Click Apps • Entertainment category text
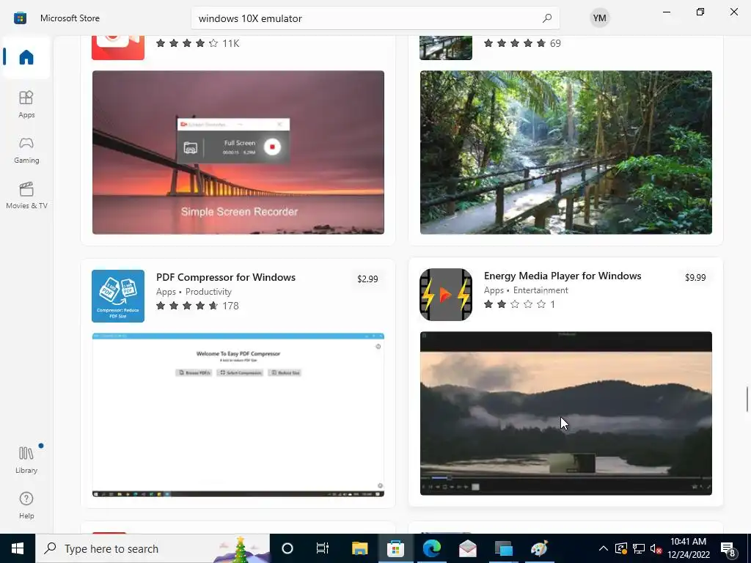 tap(526, 290)
